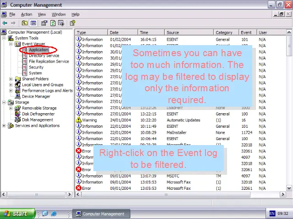The height and width of the screenshot is (219, 293).
Task: Select the System event log
Action: pos(35,73)
